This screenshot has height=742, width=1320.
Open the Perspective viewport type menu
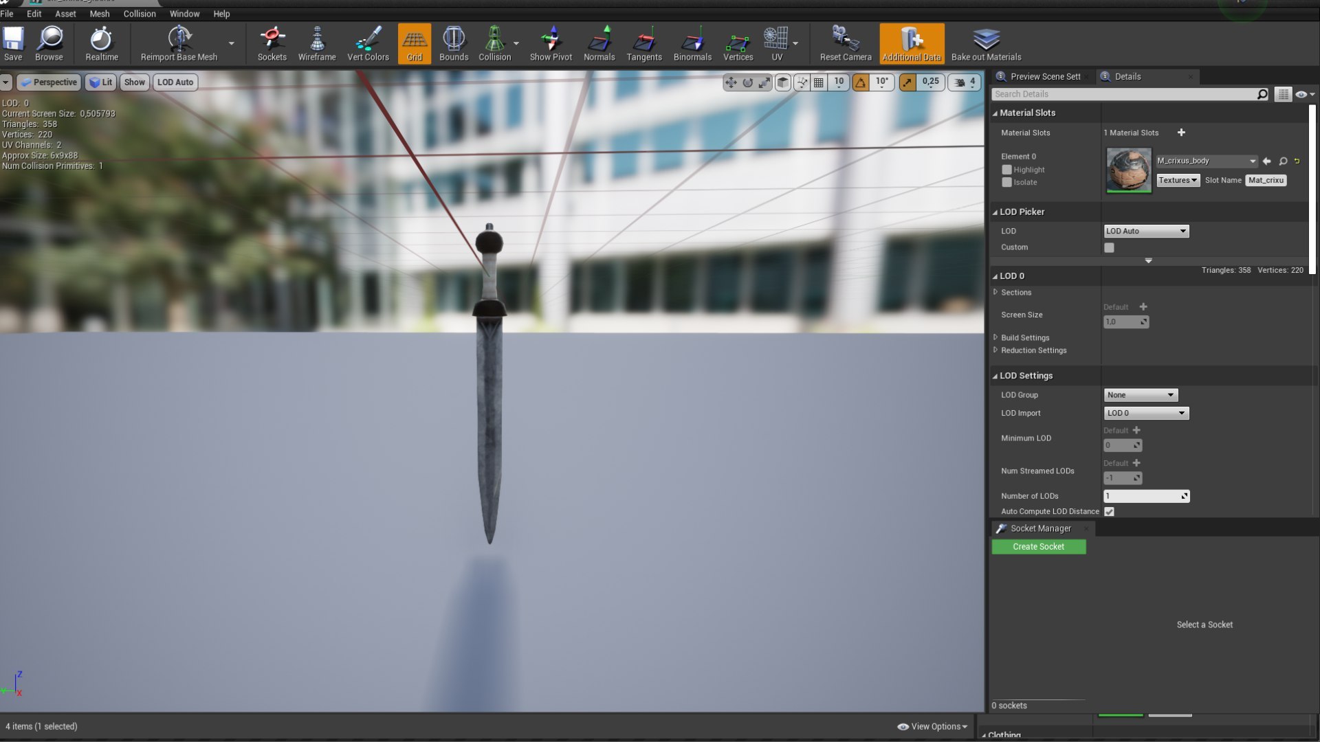[x=49, y=82]
